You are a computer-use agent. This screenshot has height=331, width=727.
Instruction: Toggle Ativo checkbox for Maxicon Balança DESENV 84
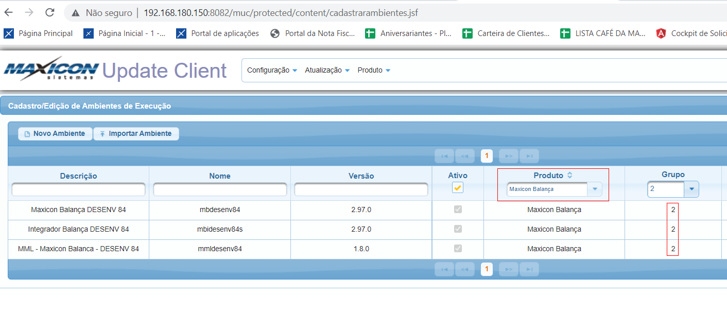tap(458, 210)
